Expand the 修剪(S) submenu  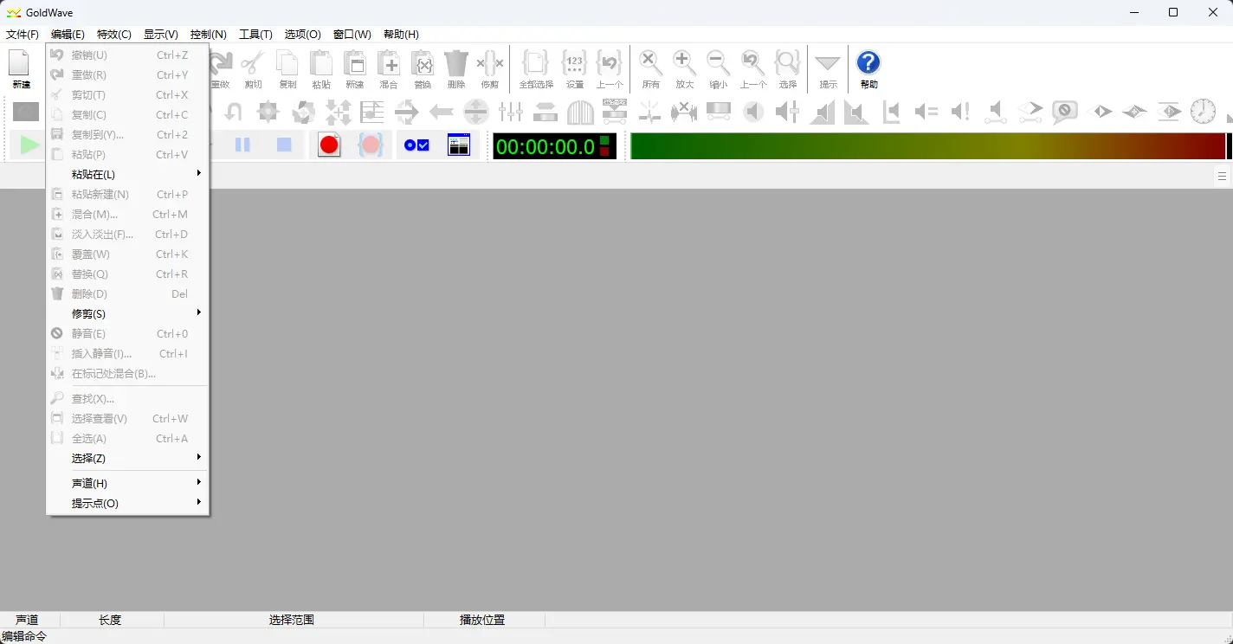pos(127,314)
